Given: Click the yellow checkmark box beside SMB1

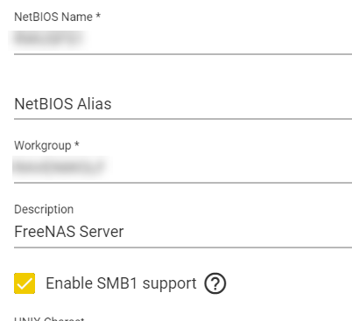Looking at the screenshot, I should coord(25,283).
